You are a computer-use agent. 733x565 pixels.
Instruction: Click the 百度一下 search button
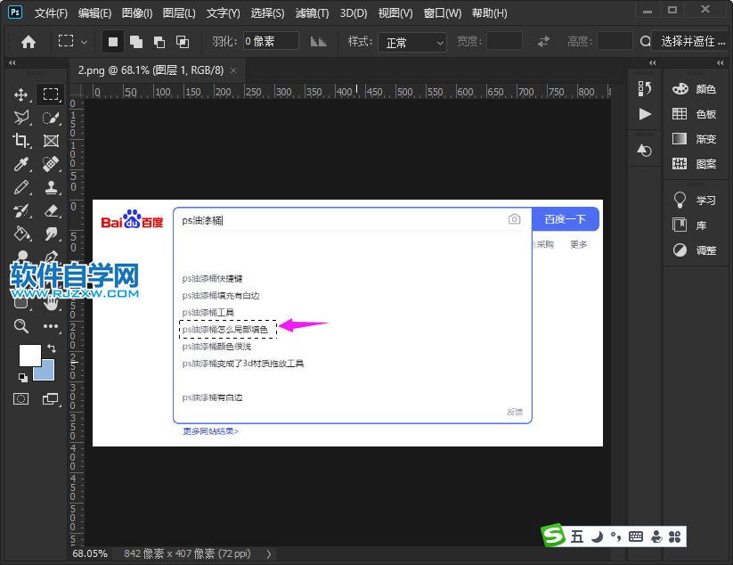566,218
